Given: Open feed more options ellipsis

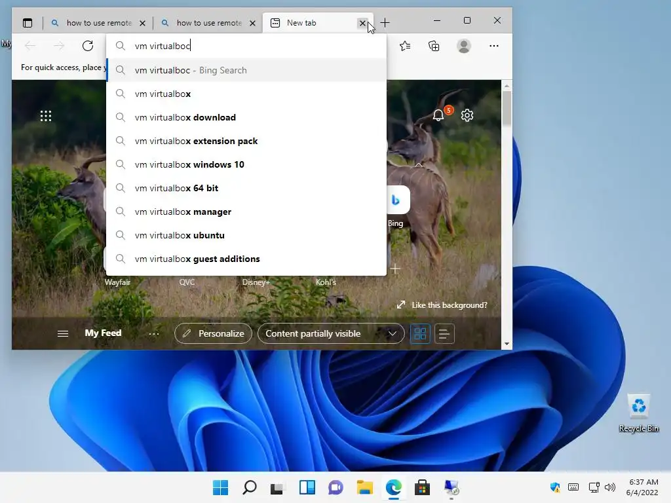Looking at the screenshot, I should [x=154, y=333].
